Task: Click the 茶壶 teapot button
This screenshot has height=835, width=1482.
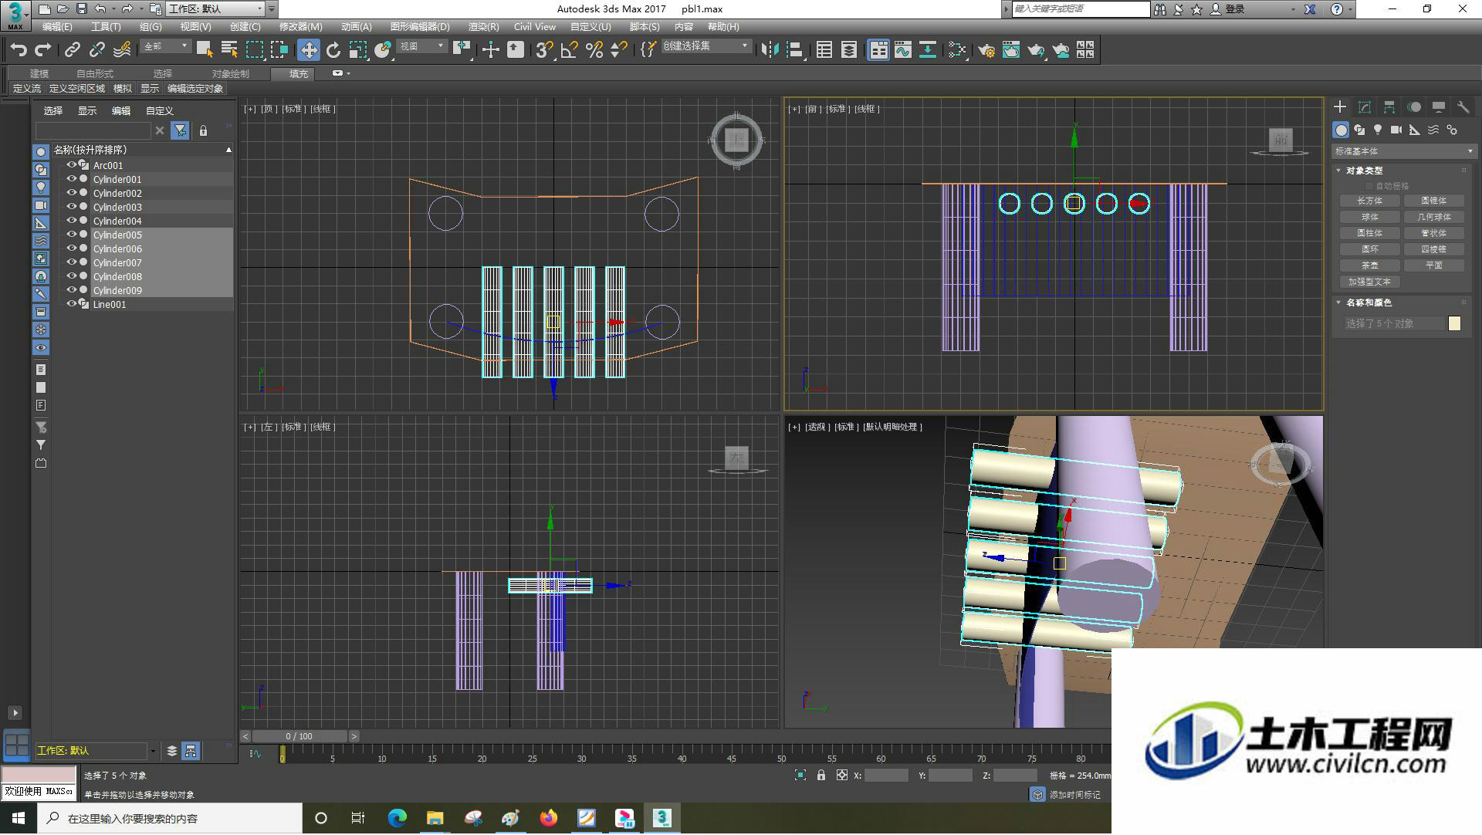Action: (x=1370, y=265)
